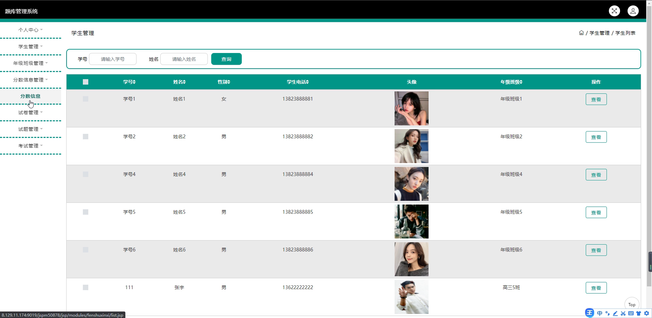Screen dimensions: 652x318
Task: Click 查看 button for 学号4
Action: point(596,175)
